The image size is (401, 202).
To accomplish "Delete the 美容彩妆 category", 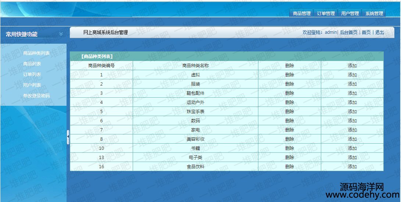I will 290,139.
